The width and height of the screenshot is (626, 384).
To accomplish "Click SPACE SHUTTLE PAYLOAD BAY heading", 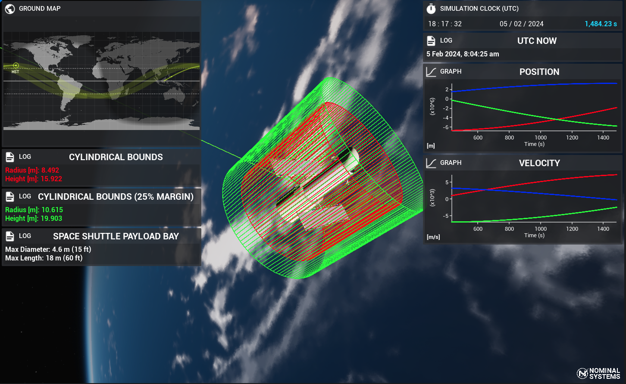I will (116, 236).
